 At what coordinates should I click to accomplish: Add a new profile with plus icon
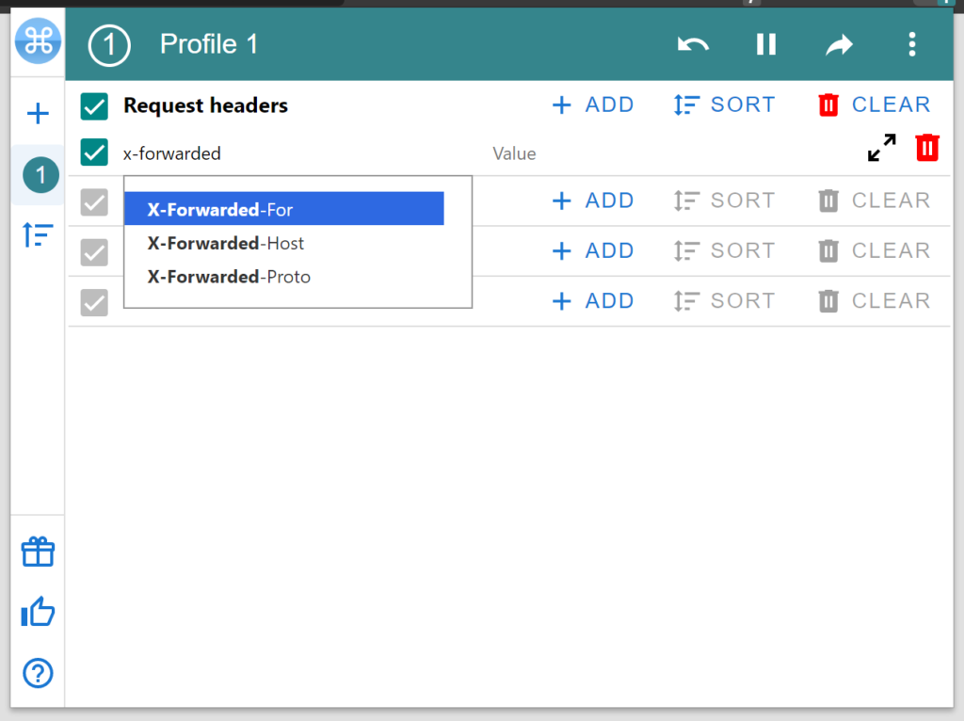[38, 115]
